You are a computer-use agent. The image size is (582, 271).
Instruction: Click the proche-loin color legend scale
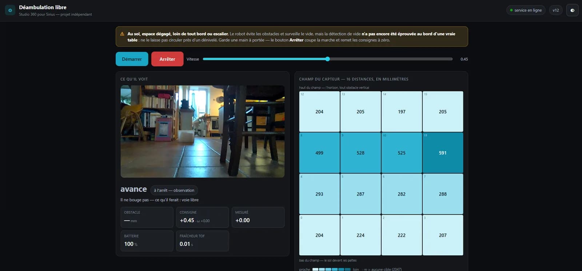(331, 270)
